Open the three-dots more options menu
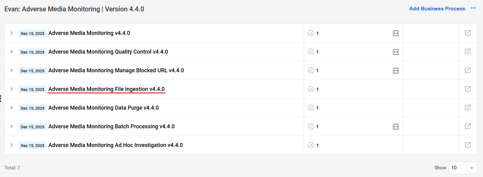Screen dimensions: 483x177 point(473,8)
